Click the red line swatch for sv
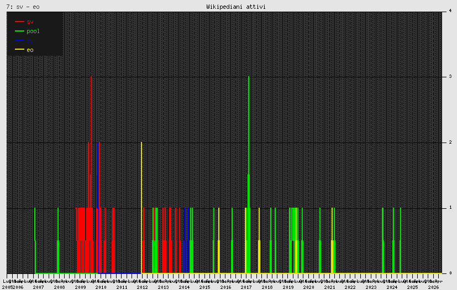This screenshot has height=290, width=457. [x=19, y=22]
